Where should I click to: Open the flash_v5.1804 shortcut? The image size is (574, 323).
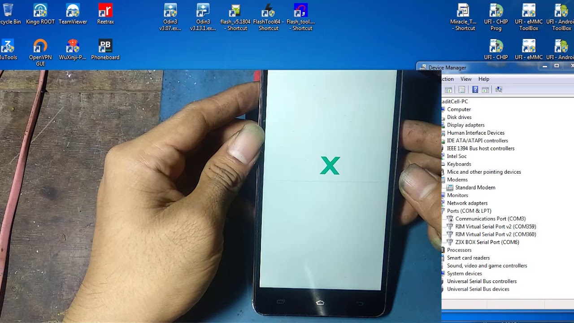[235, 17]
